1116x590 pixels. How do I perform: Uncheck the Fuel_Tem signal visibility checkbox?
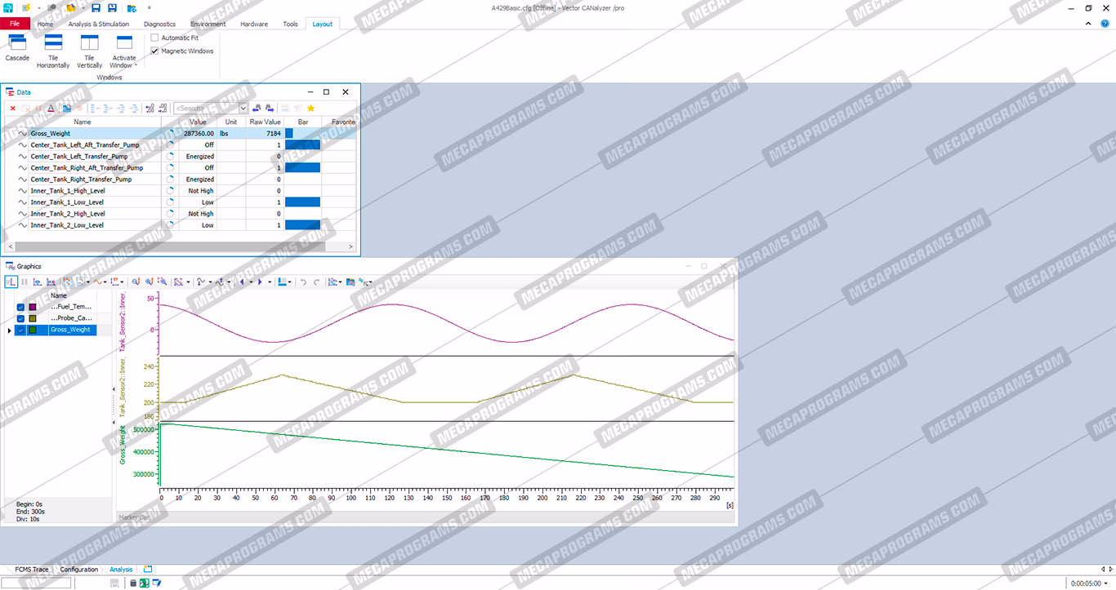(x=20, y=307)
